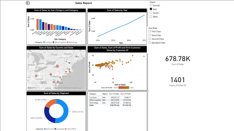Screen dimensions: 234x131
Task: Select the Furniture row in table
Action: (x=110, y=98)
